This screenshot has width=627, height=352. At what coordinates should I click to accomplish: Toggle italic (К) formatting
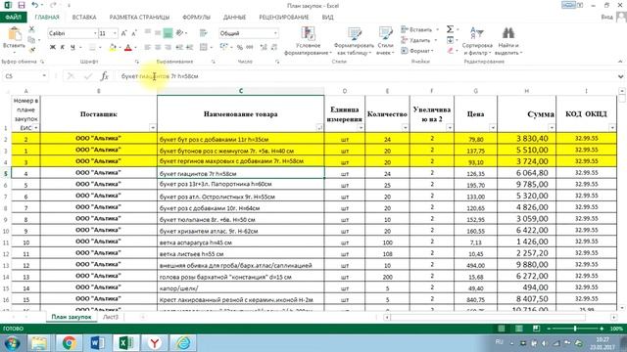coord(63,48)
